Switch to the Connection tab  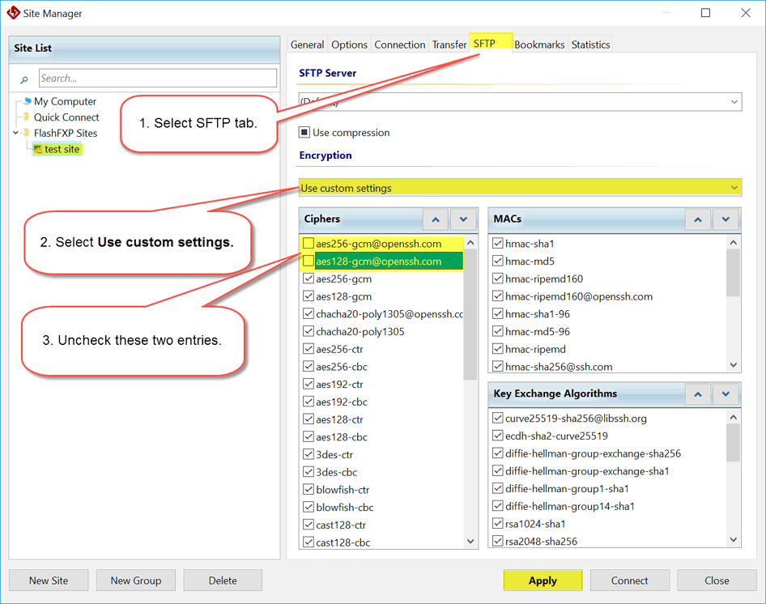click(x=400, y=45)
